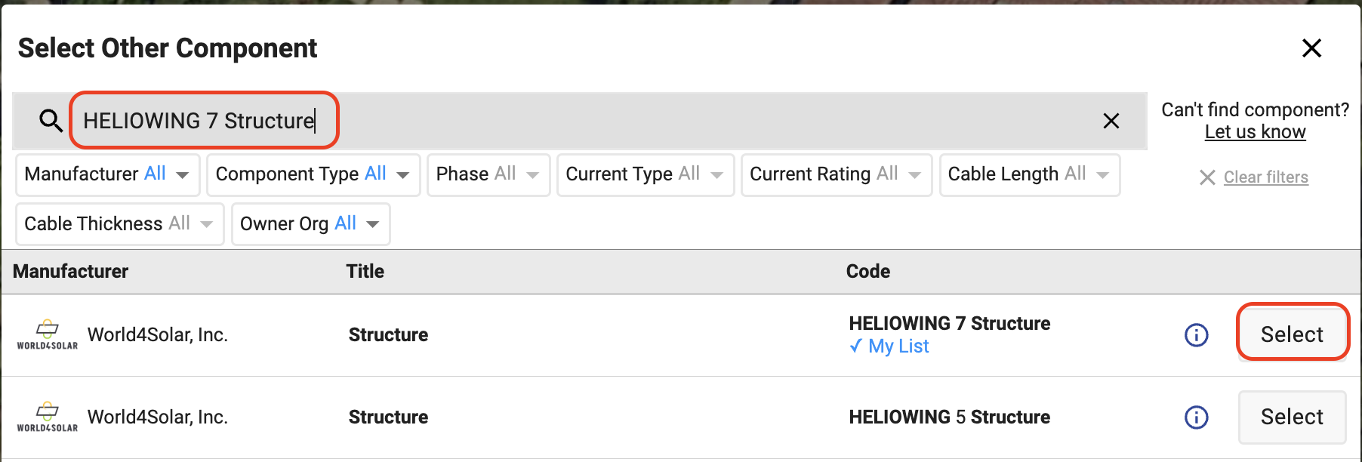Click the Clear filters link
Viewport: 1362px width, 462px height.
point(1265,177)
